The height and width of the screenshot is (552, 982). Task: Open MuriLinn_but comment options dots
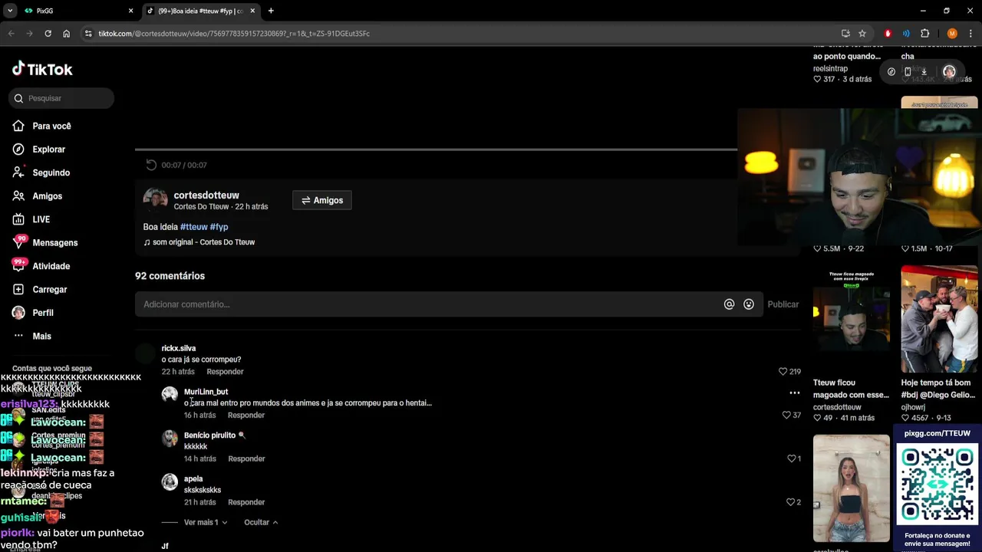click(x=794, y=393)
